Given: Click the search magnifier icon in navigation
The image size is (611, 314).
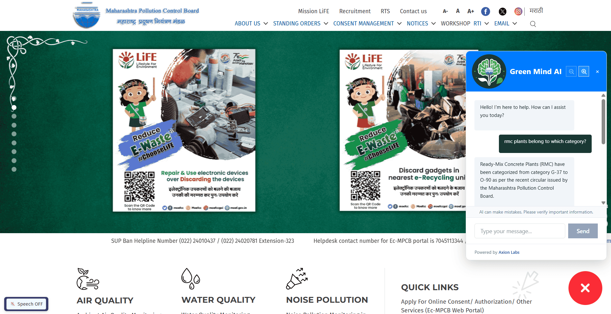Looking at the screenshot, I should pyautogui.click(x=533, y=24).
